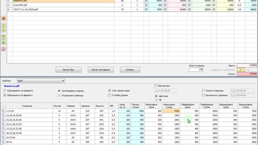Click the 'Расчет Активный' button

[101, 70]
